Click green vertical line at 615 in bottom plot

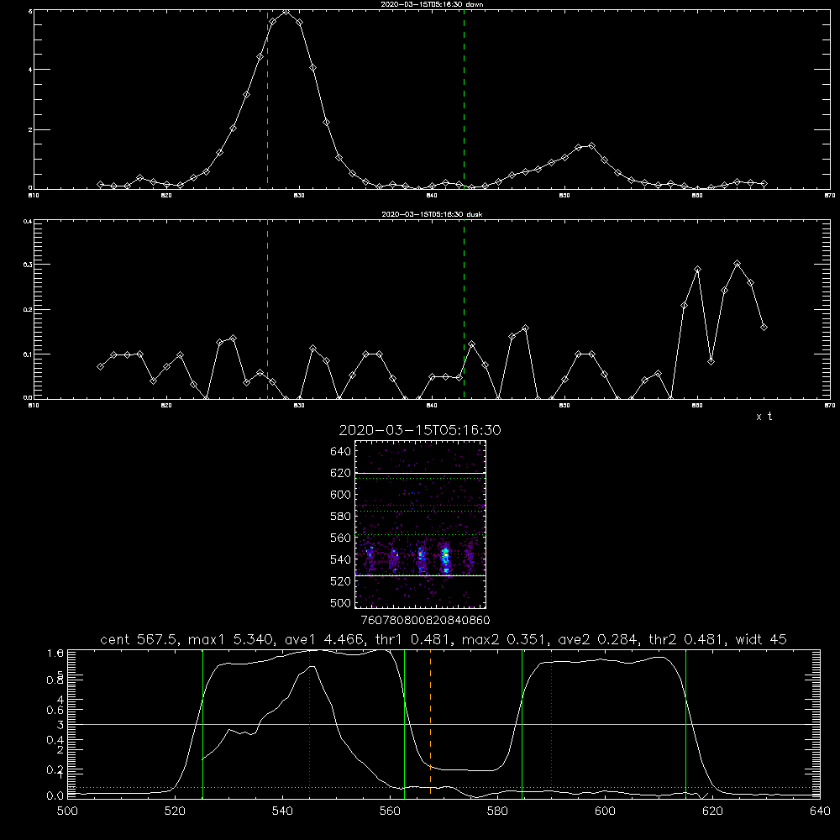685,724
